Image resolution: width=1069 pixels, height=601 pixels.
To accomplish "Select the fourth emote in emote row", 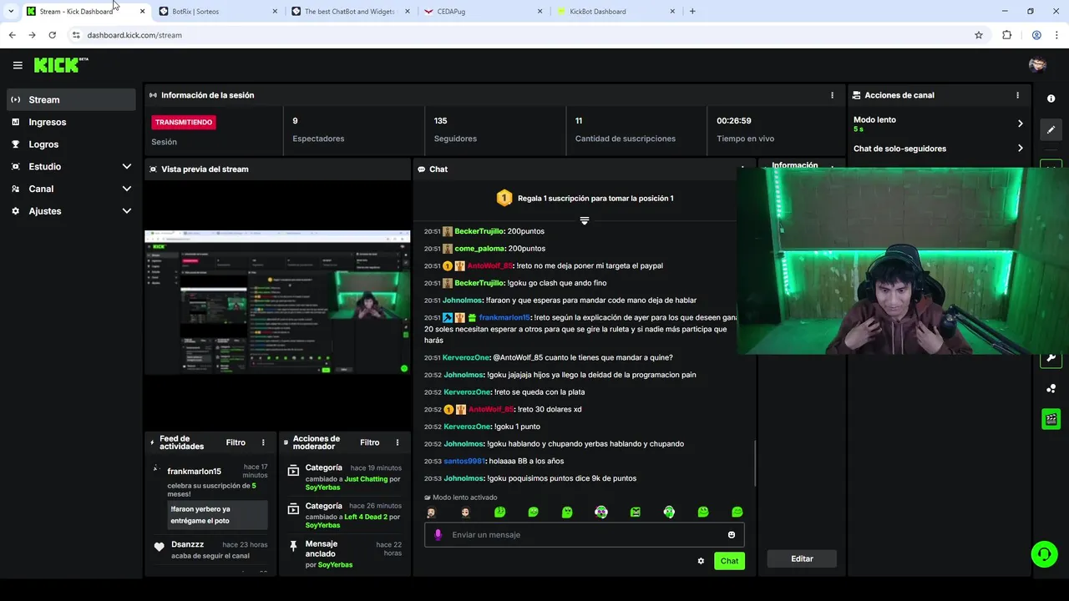I will [x=534, y=512].
